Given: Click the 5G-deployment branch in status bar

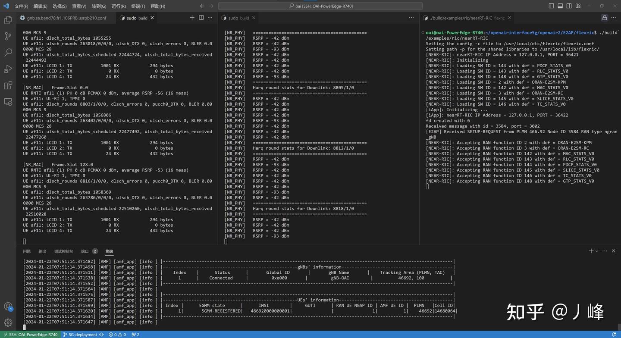Looking at the screenshot, I should tap(79, 335).
